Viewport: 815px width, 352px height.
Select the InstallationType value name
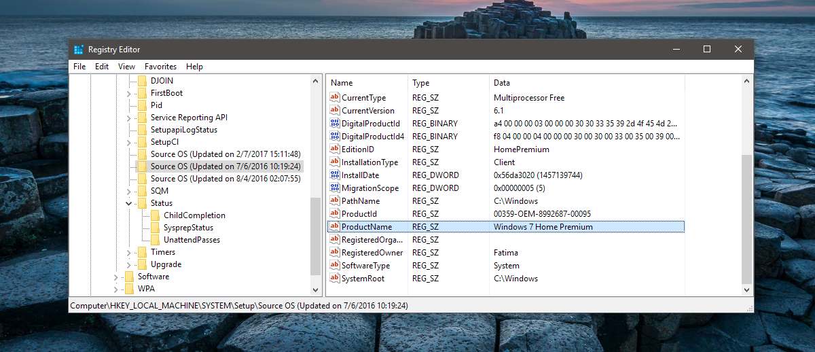(369, 162)
